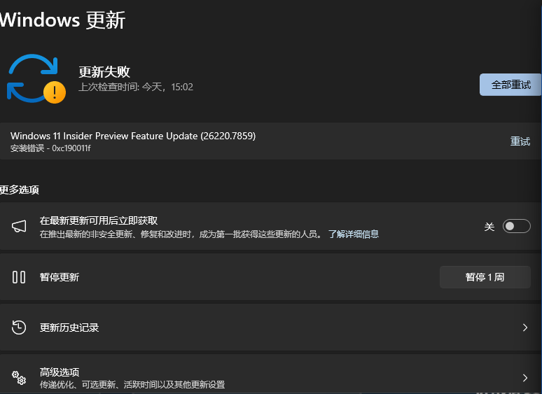This screenshot has height=394, width=542.
Task: Expand 高级选项 chevron arrow
Action: 525,378
